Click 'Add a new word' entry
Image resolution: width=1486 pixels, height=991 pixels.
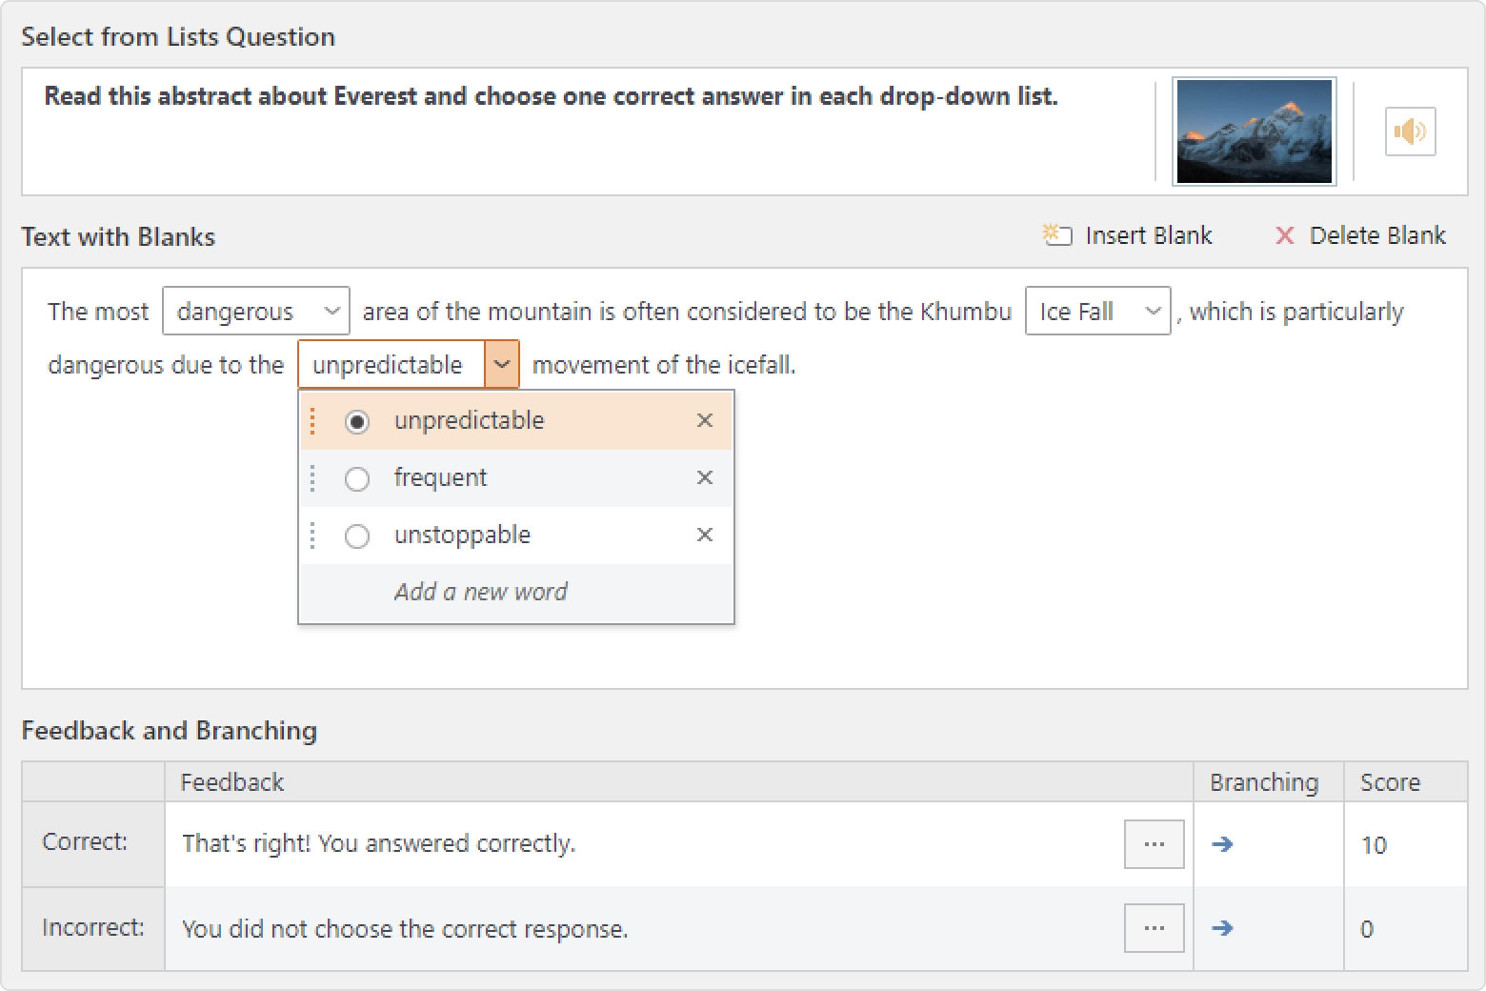(480, 592)
